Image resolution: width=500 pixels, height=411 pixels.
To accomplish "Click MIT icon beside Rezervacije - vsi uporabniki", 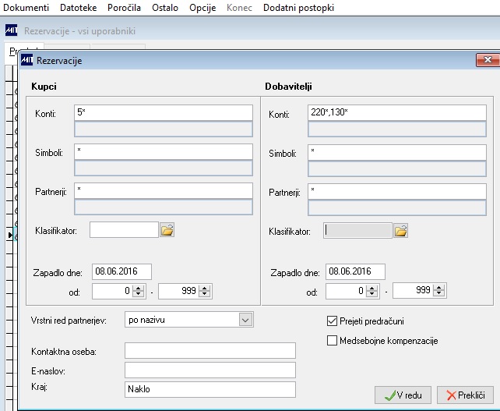I will [x=12, y=30].
